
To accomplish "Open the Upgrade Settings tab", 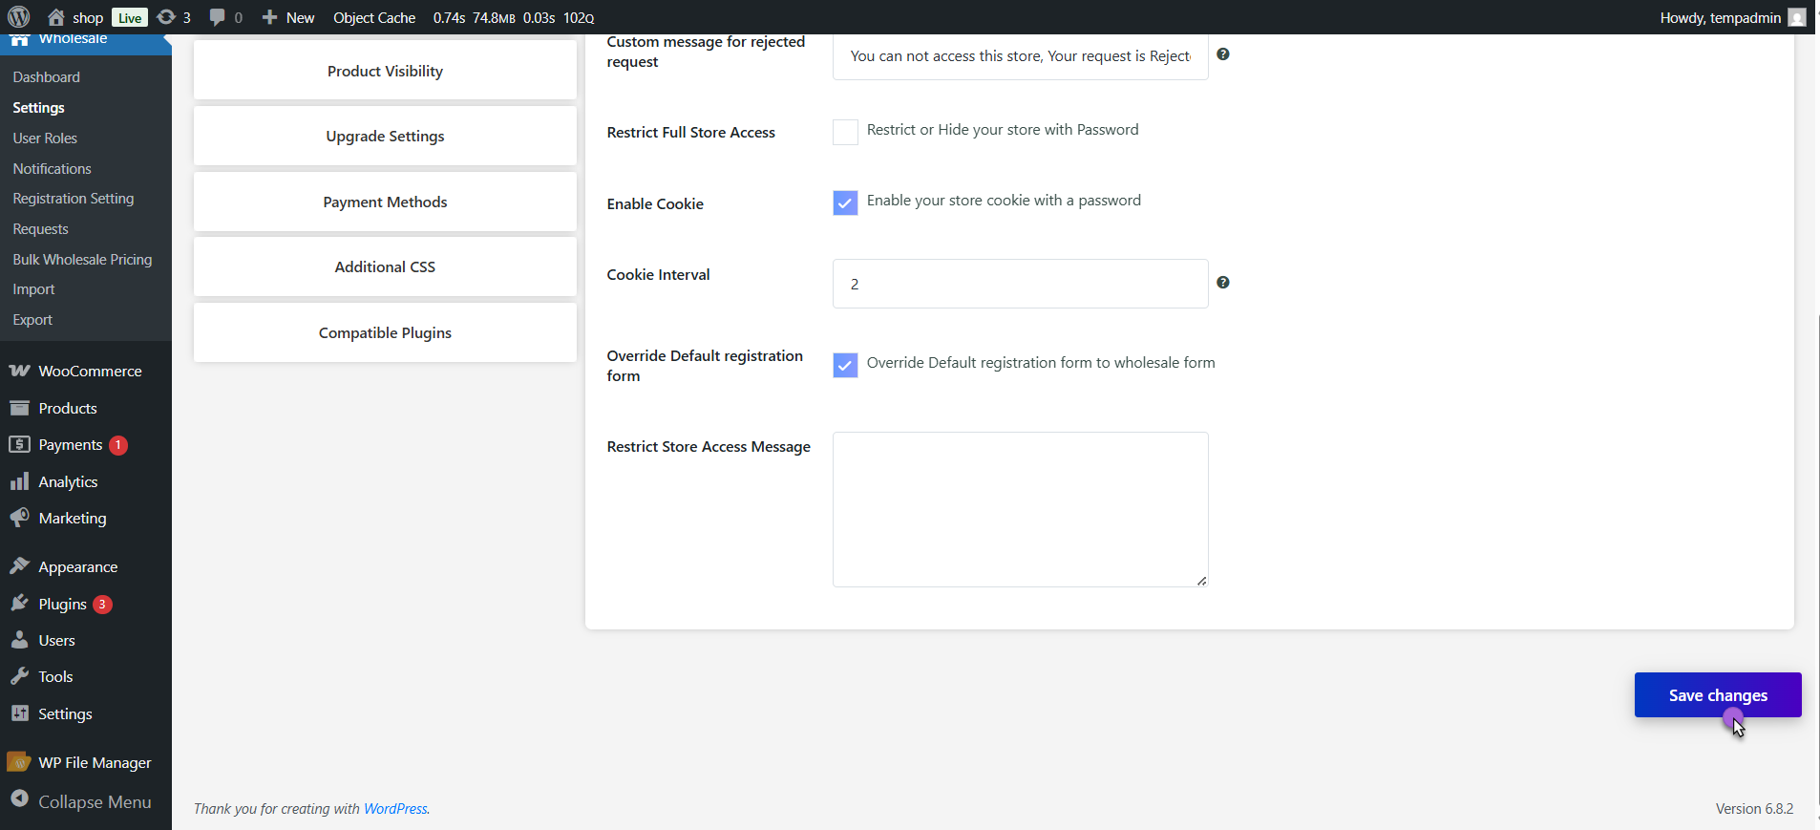I will pyautogui.click(x=385, y=136).
